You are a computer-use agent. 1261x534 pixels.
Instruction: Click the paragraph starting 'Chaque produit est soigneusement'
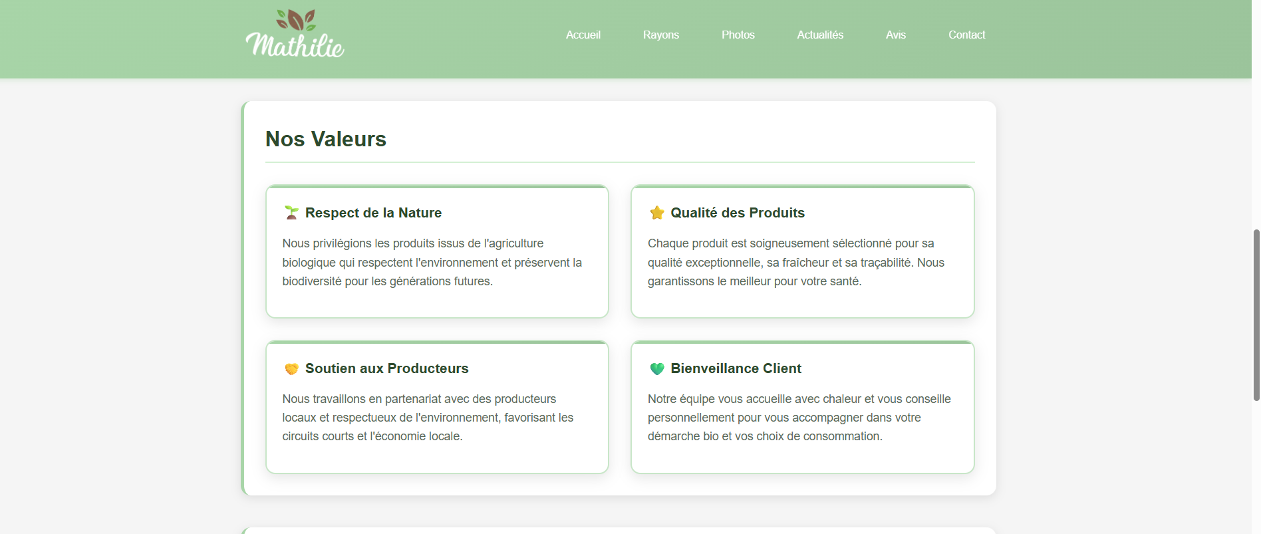pos(796,262)
